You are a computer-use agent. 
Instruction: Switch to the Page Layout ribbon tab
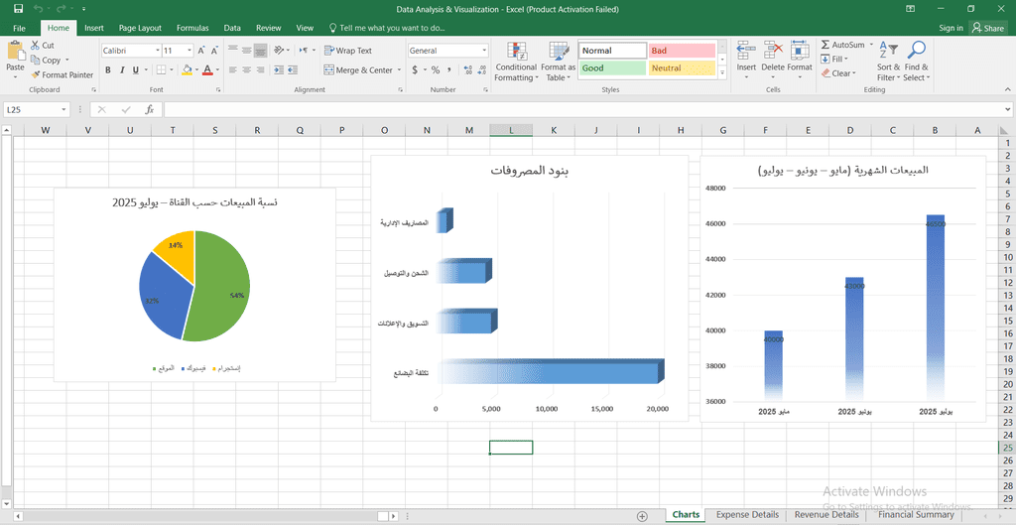point(140,28)
